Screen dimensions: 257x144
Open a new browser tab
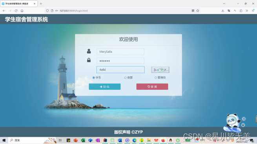[x=41, y=4]
